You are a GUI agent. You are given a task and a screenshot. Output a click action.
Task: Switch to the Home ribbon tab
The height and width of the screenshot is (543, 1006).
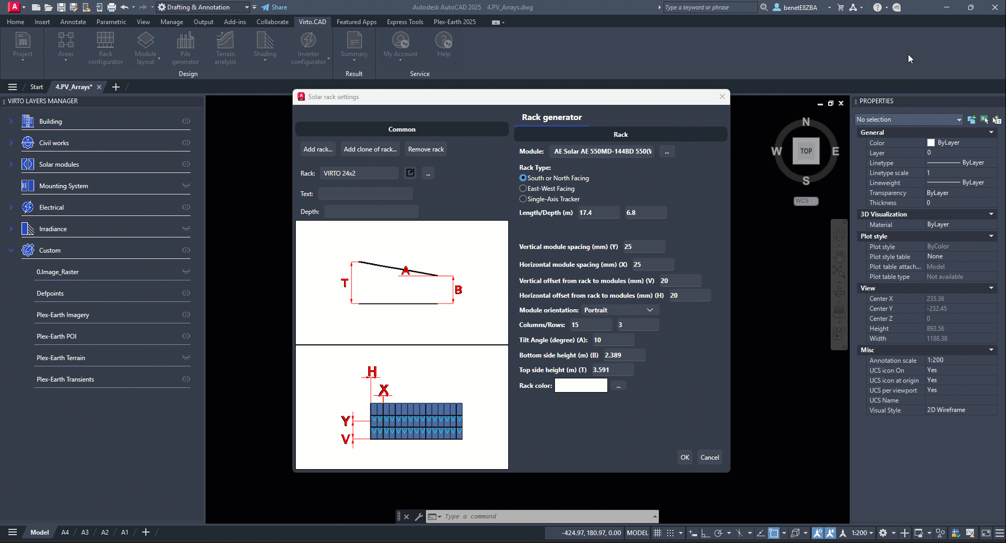tap(15, 22)
